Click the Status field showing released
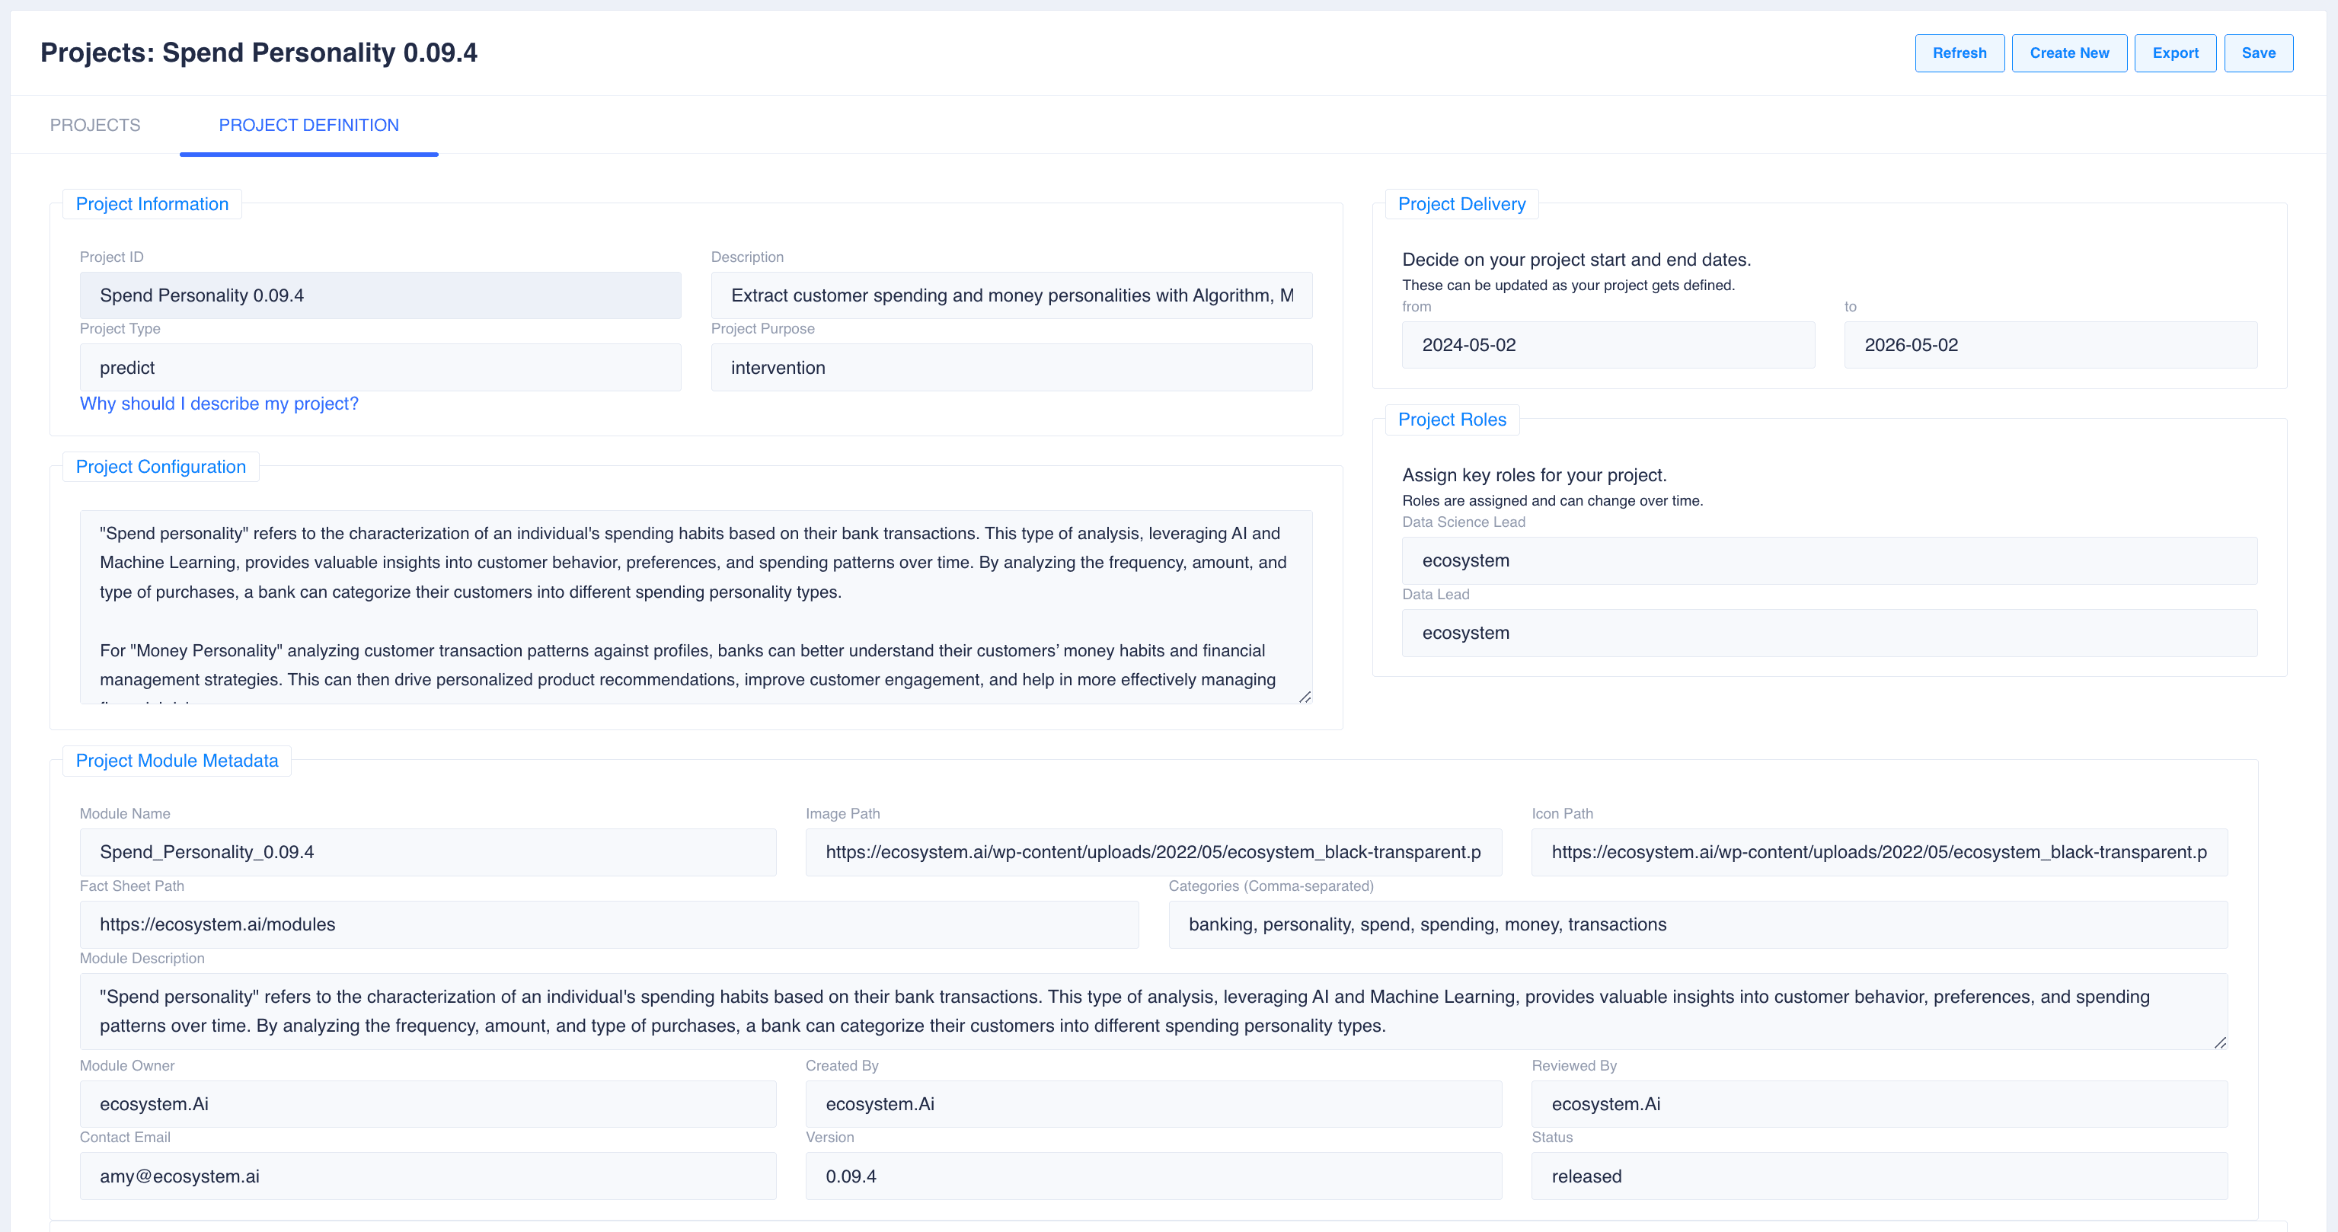Image resolution: width=2338 pixels, height=1232 pixels. (1879, 1176)
